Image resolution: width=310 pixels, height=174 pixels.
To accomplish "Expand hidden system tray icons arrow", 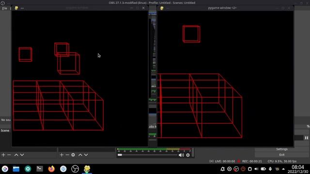I will 283,169.
